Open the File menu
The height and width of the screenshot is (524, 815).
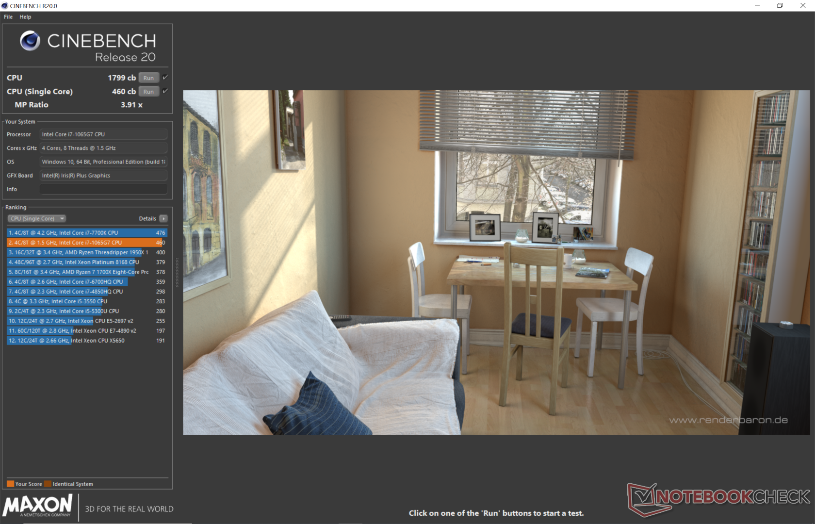pyautogui.click(x=8, y=16)
